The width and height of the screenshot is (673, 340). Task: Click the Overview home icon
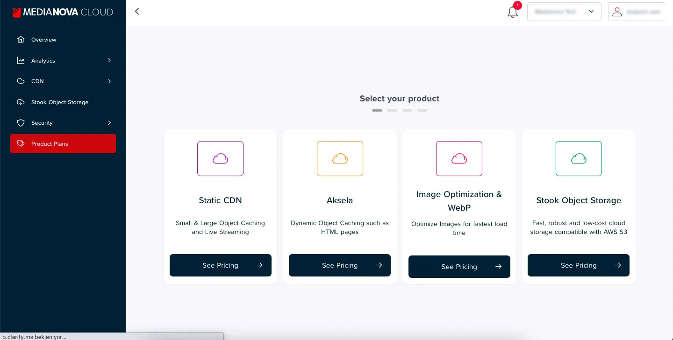click(21, 40)
